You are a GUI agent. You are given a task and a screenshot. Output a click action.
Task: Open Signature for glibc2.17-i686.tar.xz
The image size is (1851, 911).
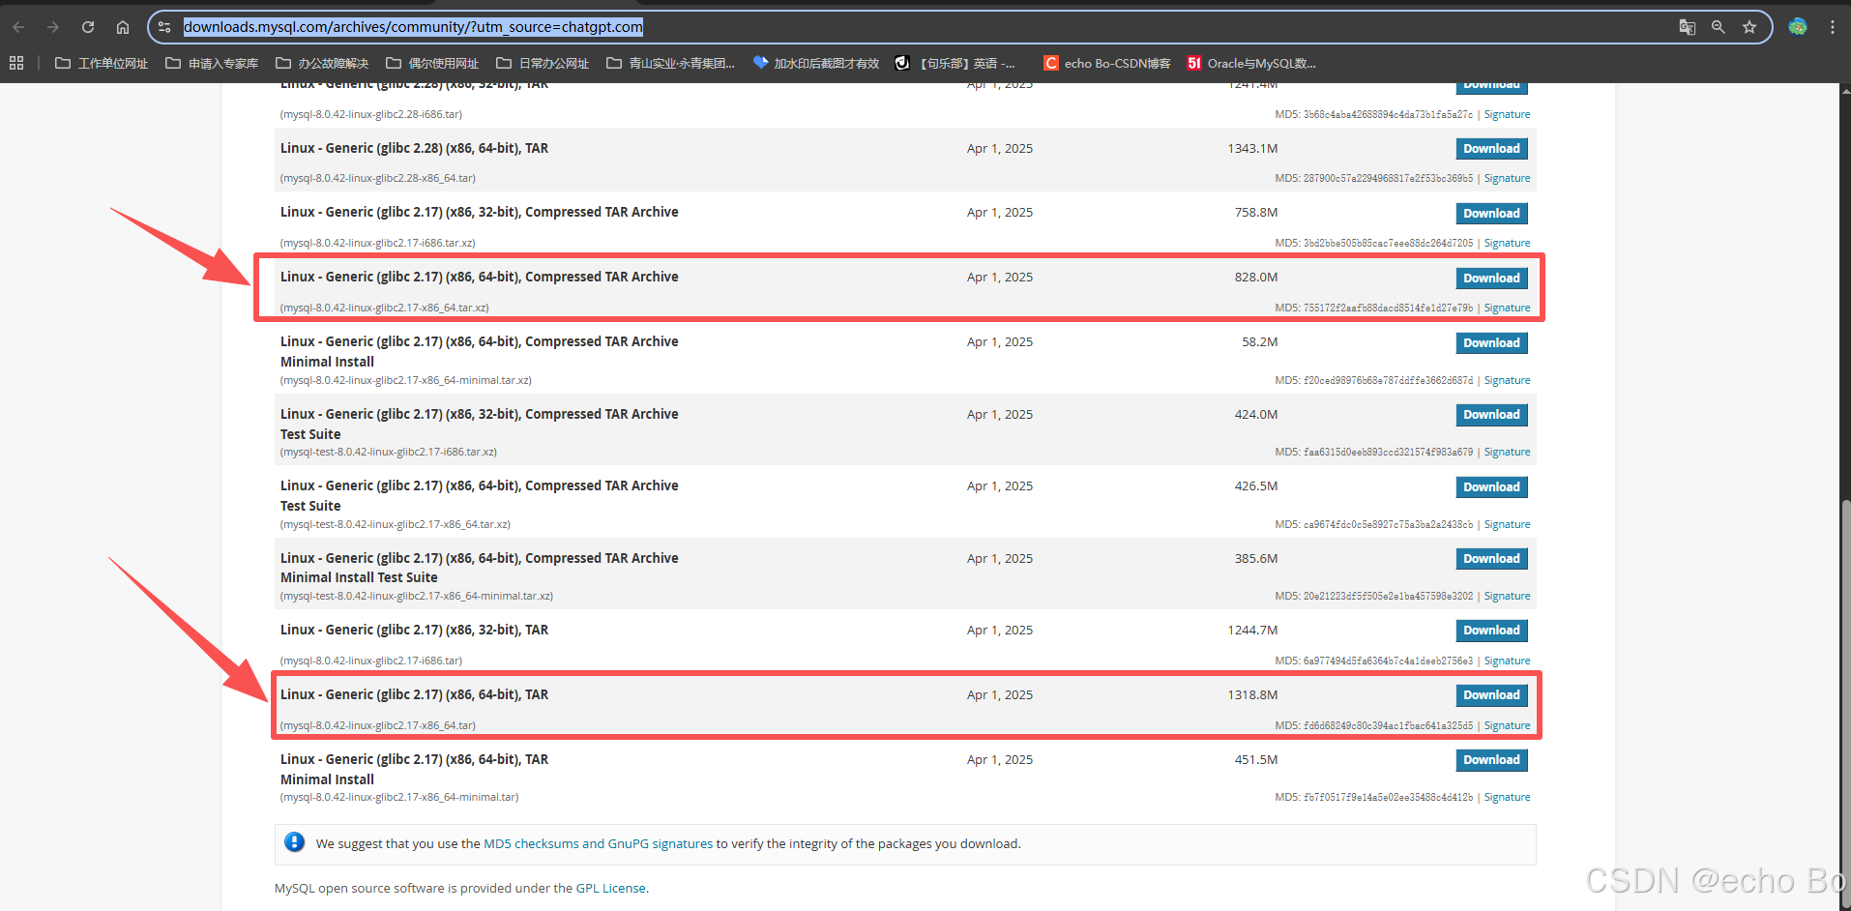[x=1507, y=243]
